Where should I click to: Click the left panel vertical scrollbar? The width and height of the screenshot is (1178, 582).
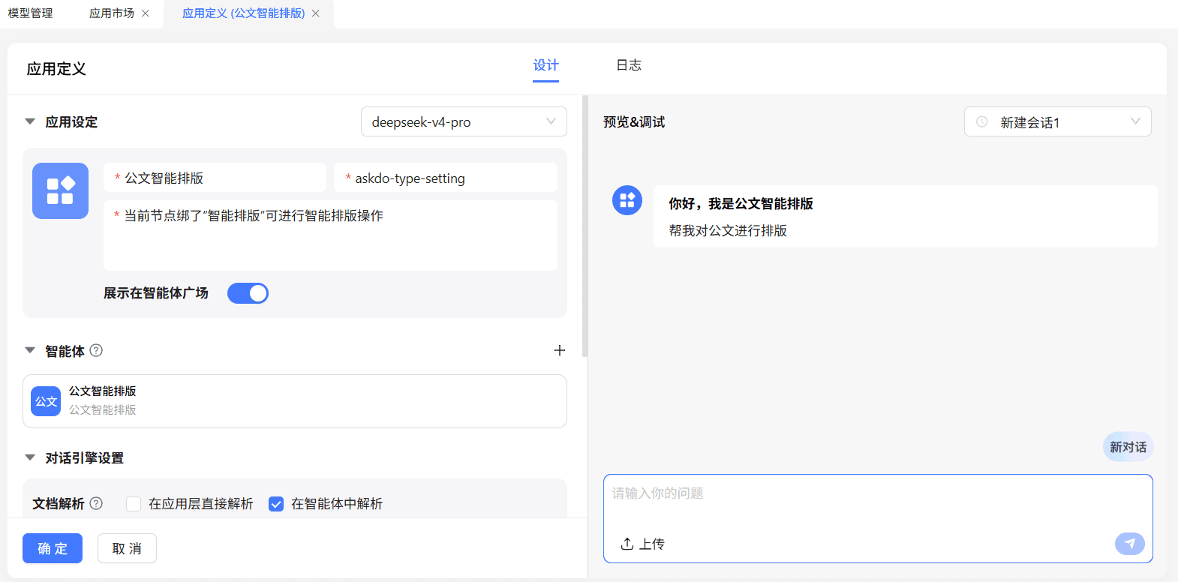(x=585, y=226)
